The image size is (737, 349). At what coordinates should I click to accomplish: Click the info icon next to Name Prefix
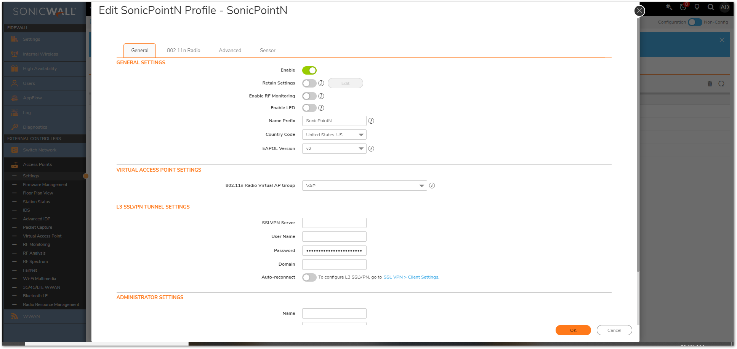click(x=371, y=121)
